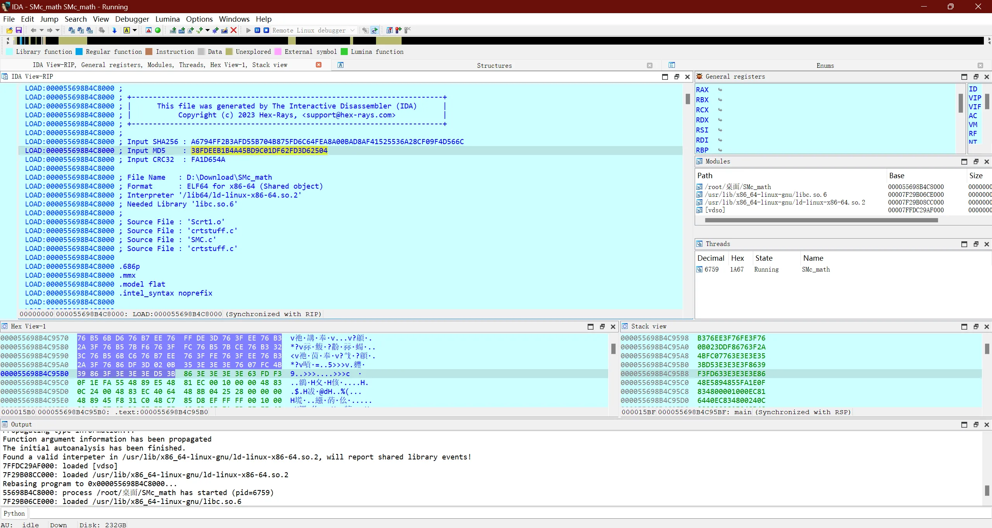Image resolution: width=992 pixels, height=528 pixels.
Task: Click the Python label in command bar
Action: click(14, 513)
